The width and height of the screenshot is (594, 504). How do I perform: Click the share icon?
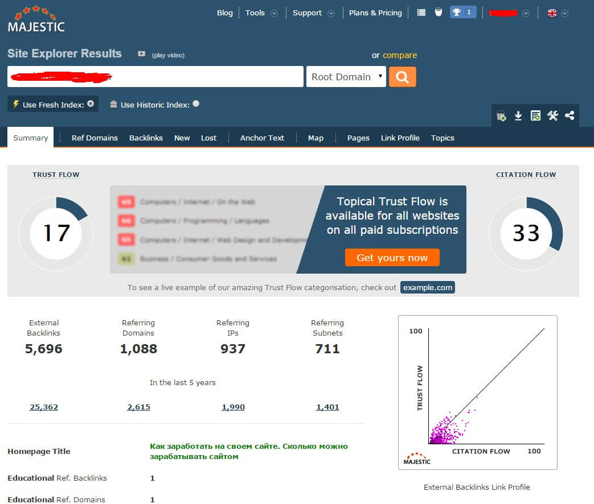pos(570,116)
